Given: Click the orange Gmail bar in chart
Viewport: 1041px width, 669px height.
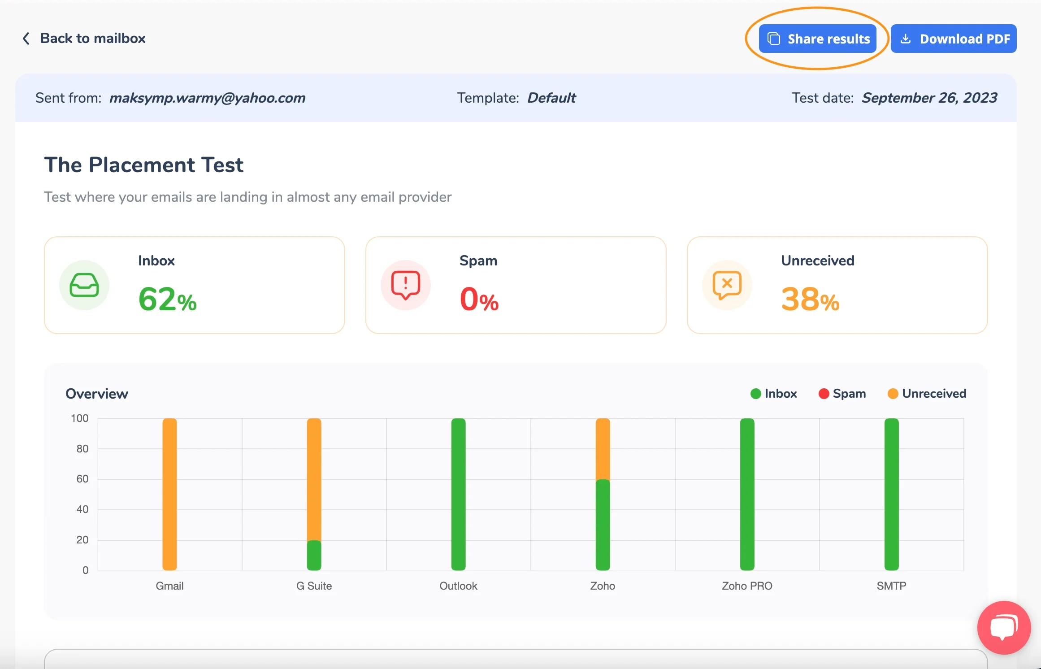Looking at the screenshot, I should coord(169,493).
